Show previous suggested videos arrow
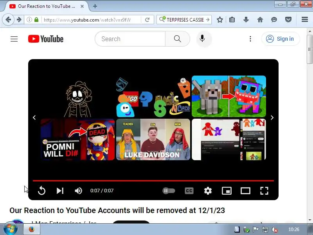This screenshot has width=313, height=235. point(34,117)
